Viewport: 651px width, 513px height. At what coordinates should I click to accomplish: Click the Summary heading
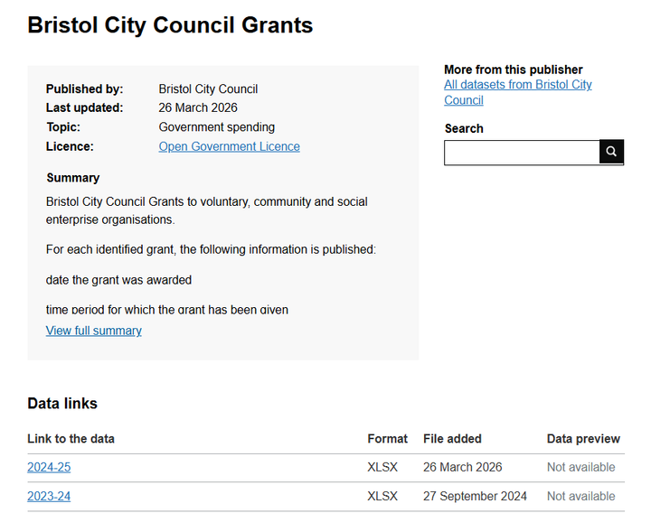point(73,178)
